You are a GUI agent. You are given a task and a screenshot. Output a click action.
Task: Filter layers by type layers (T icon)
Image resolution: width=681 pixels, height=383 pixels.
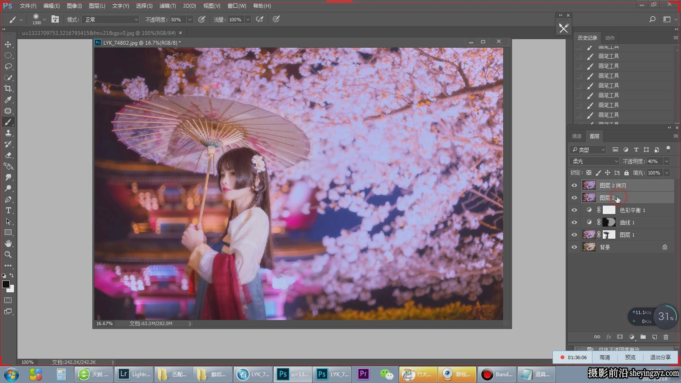coord(636,150)
